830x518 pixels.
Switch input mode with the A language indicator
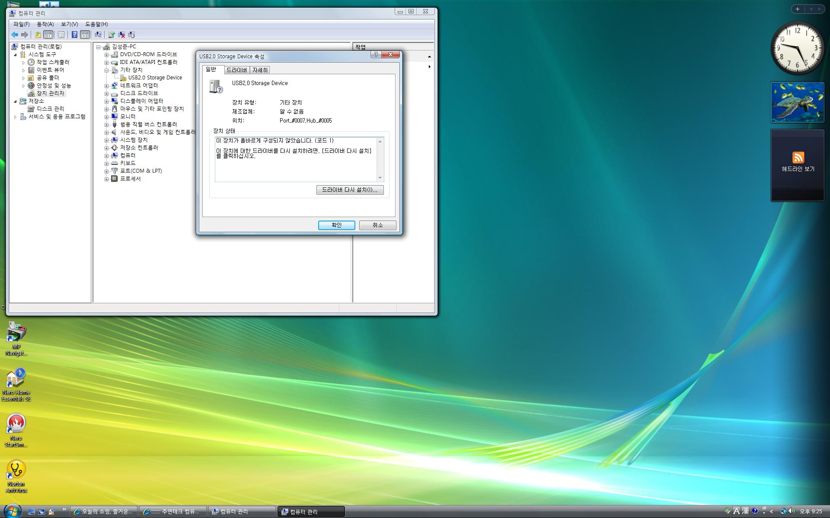[x=736, y=511]
